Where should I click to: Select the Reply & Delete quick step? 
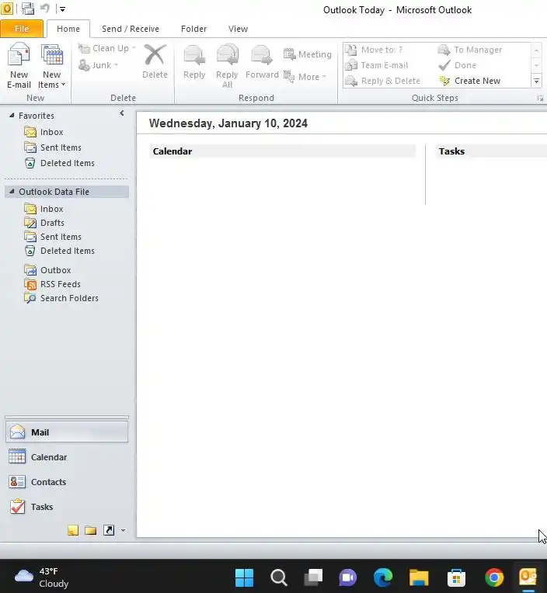(383, 81)
